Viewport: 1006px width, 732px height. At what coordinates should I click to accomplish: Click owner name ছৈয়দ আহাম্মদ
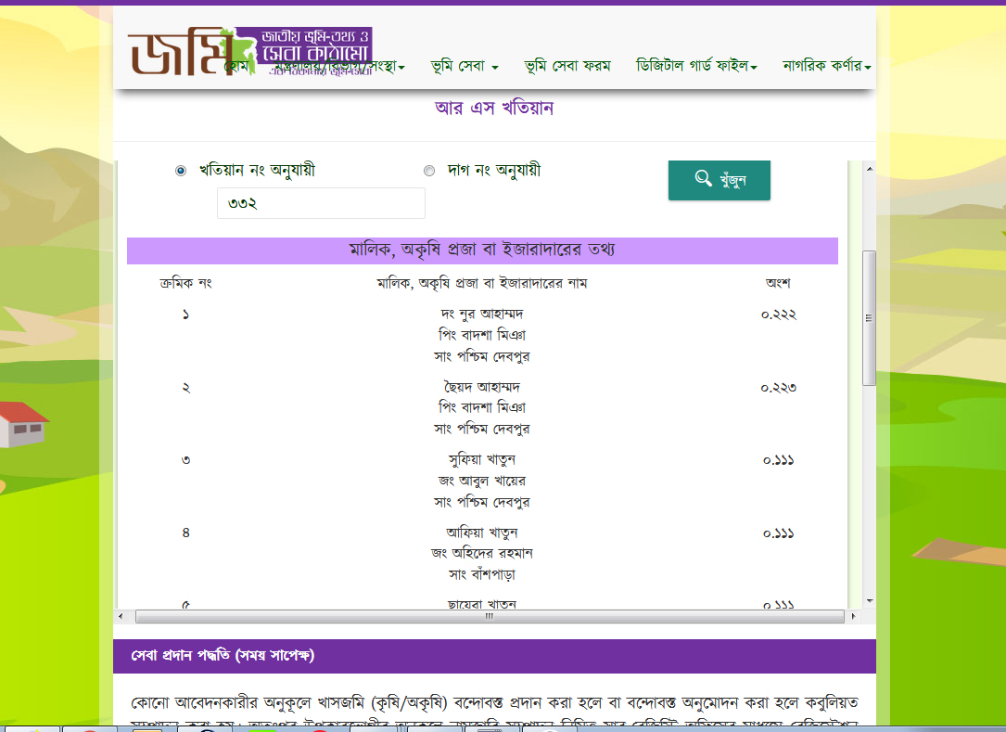(x=482, y=387)
